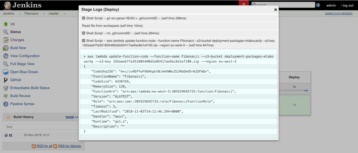This screenshot has height=153, width=358.
Task: Click the View Configuration gear icon
Action: (6, 56)
